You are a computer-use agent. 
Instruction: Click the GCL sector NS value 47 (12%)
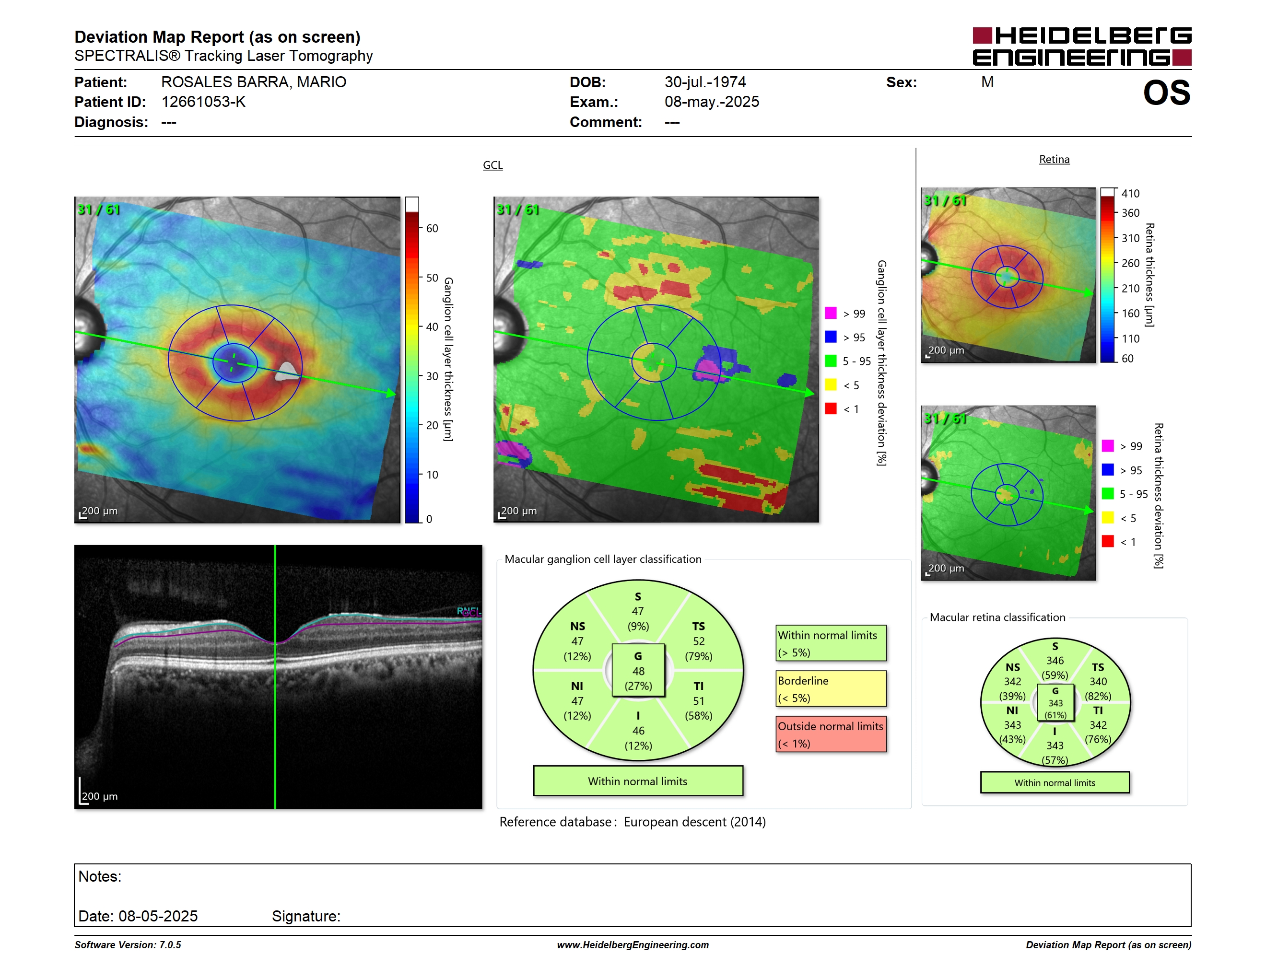(x=577, y=649)
